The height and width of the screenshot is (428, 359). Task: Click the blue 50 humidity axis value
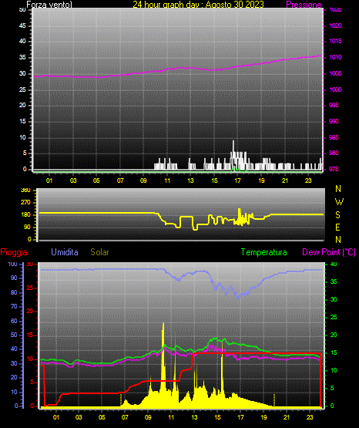tap(14, 335)
